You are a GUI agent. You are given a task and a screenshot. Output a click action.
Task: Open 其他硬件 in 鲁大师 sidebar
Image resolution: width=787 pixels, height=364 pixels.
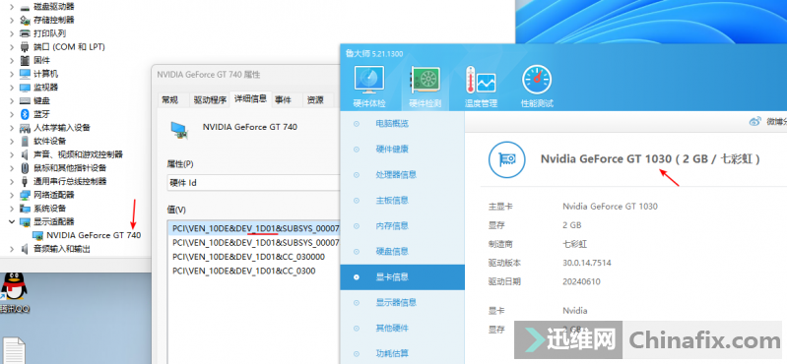(402, 328)
